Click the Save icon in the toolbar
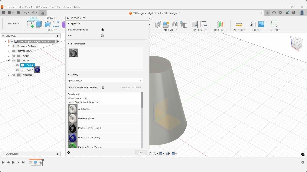307x172 pixels. point(19,13)
